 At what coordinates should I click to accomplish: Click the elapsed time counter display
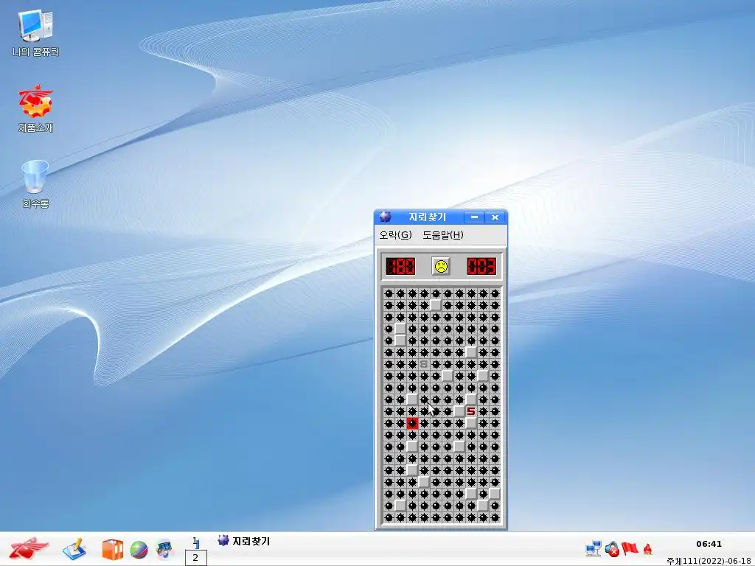[x=481, y=266]
